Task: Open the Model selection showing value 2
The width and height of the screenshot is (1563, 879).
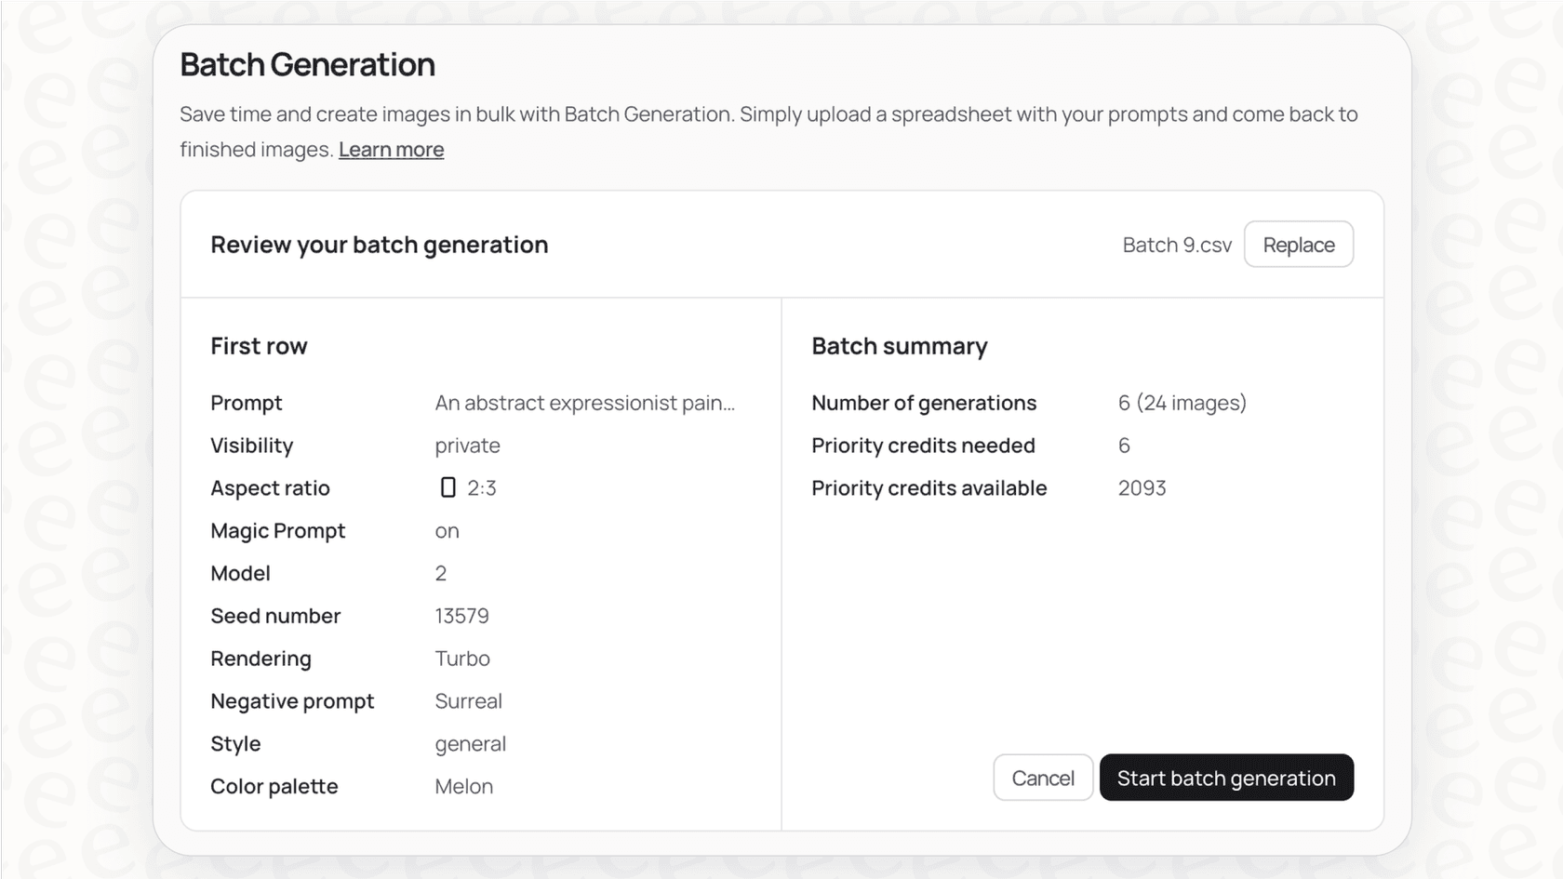Action: (441, 573)
